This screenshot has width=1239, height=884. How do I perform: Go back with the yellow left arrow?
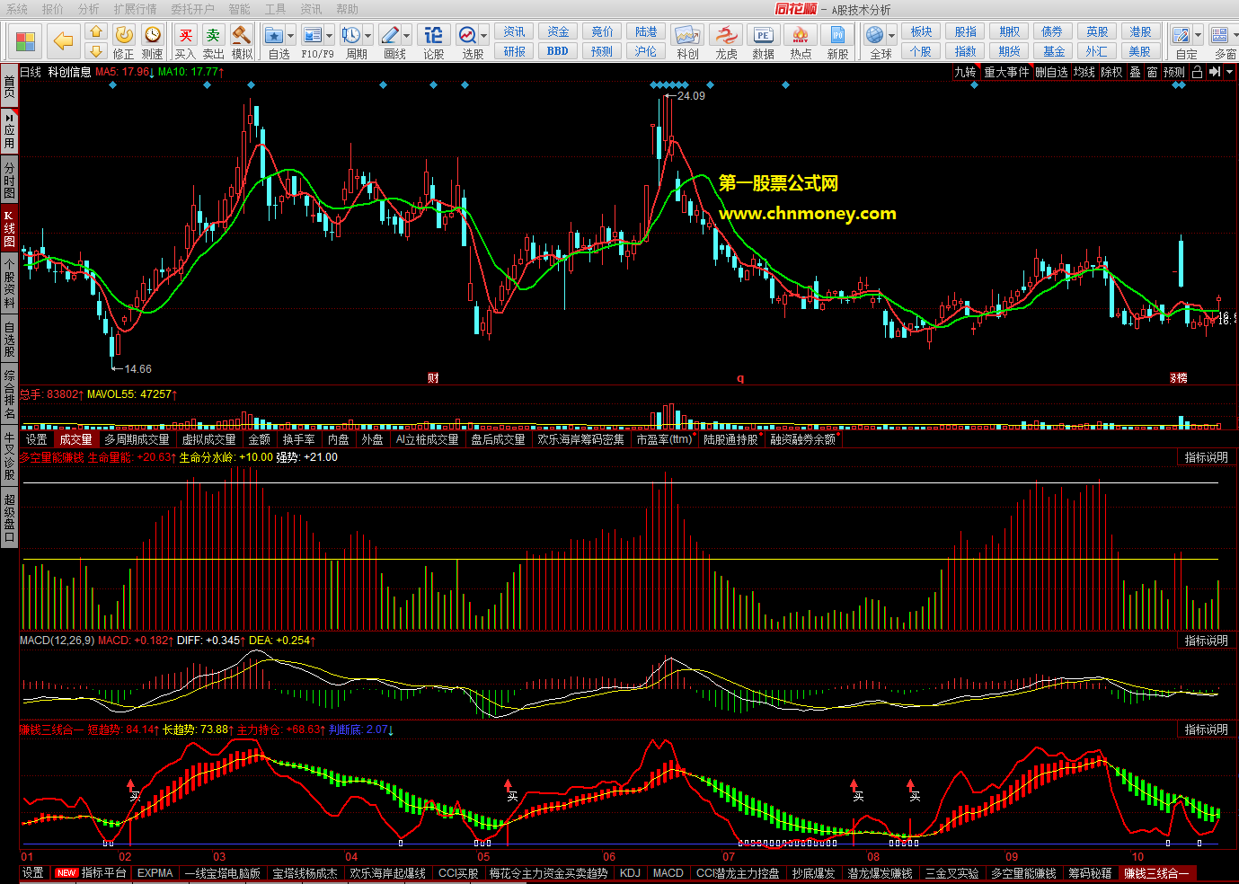(x=63, y=41)
